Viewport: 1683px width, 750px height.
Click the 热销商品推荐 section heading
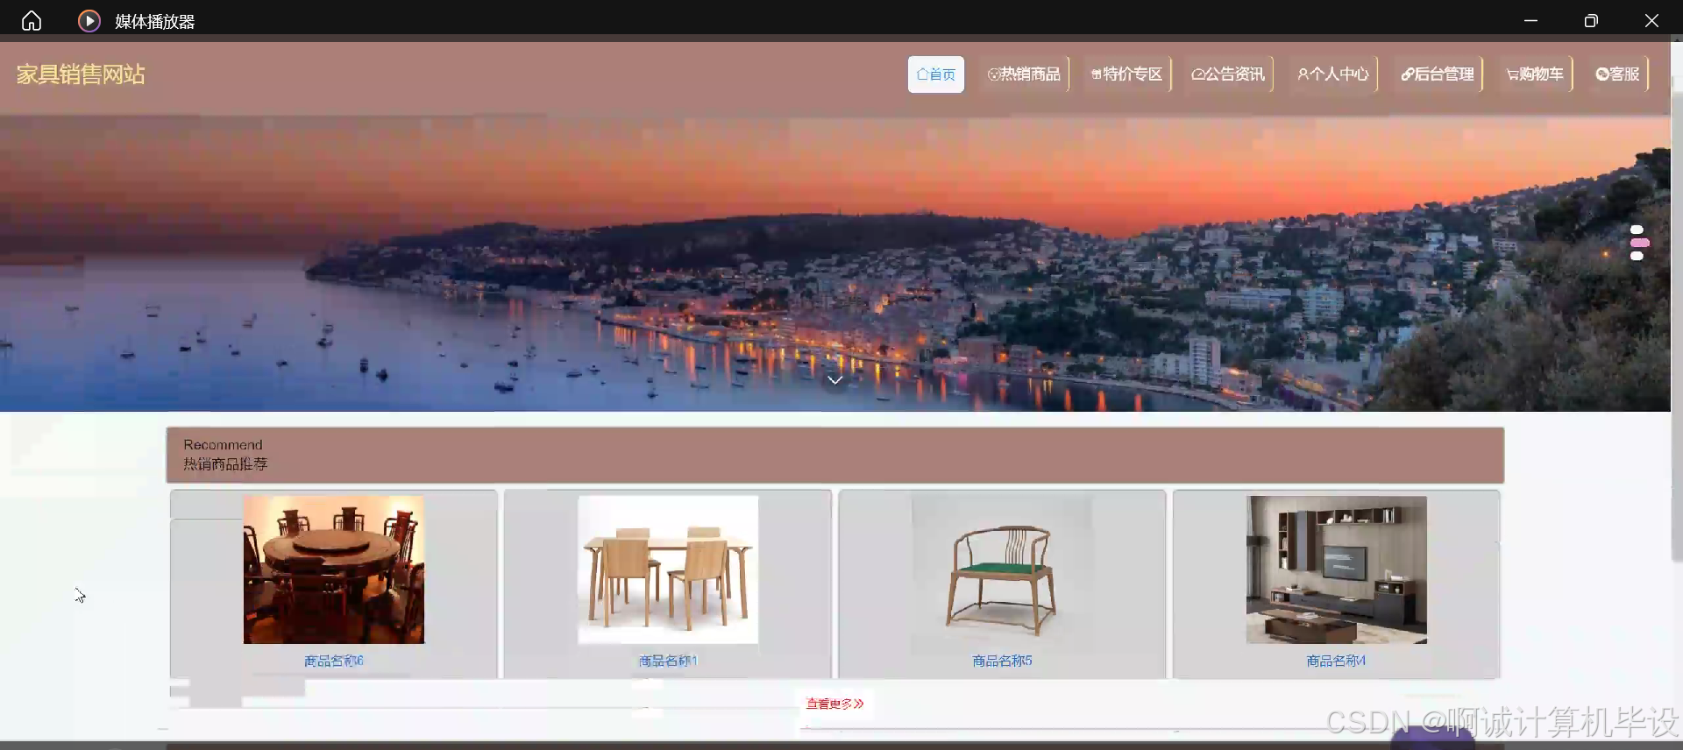coord(225,463)
